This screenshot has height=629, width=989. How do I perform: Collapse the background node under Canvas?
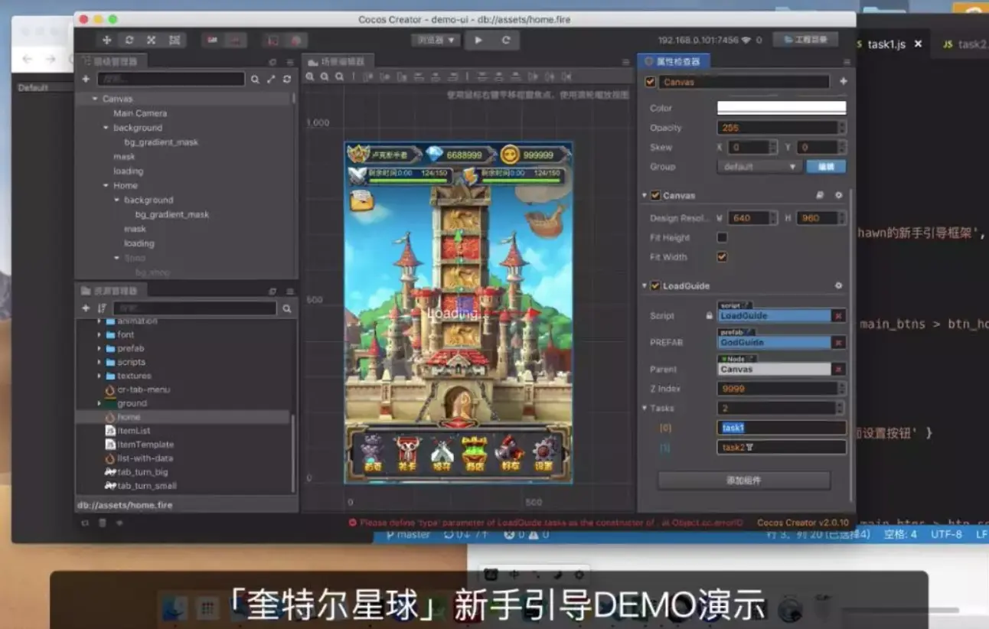click(106, 128)
